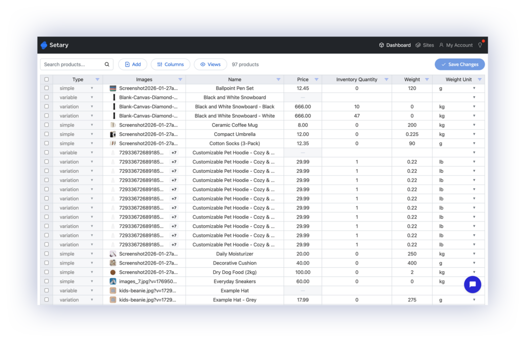Open the Sites page

click(x=425, y=45)
